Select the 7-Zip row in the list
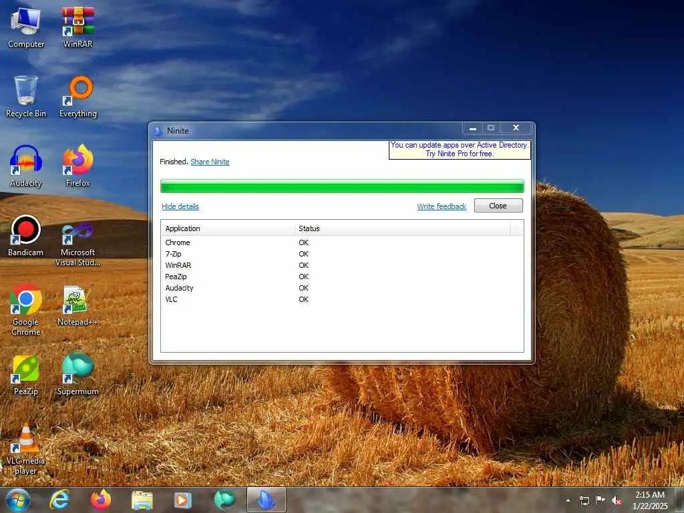684x513 pixels. (x=342, y=254)
